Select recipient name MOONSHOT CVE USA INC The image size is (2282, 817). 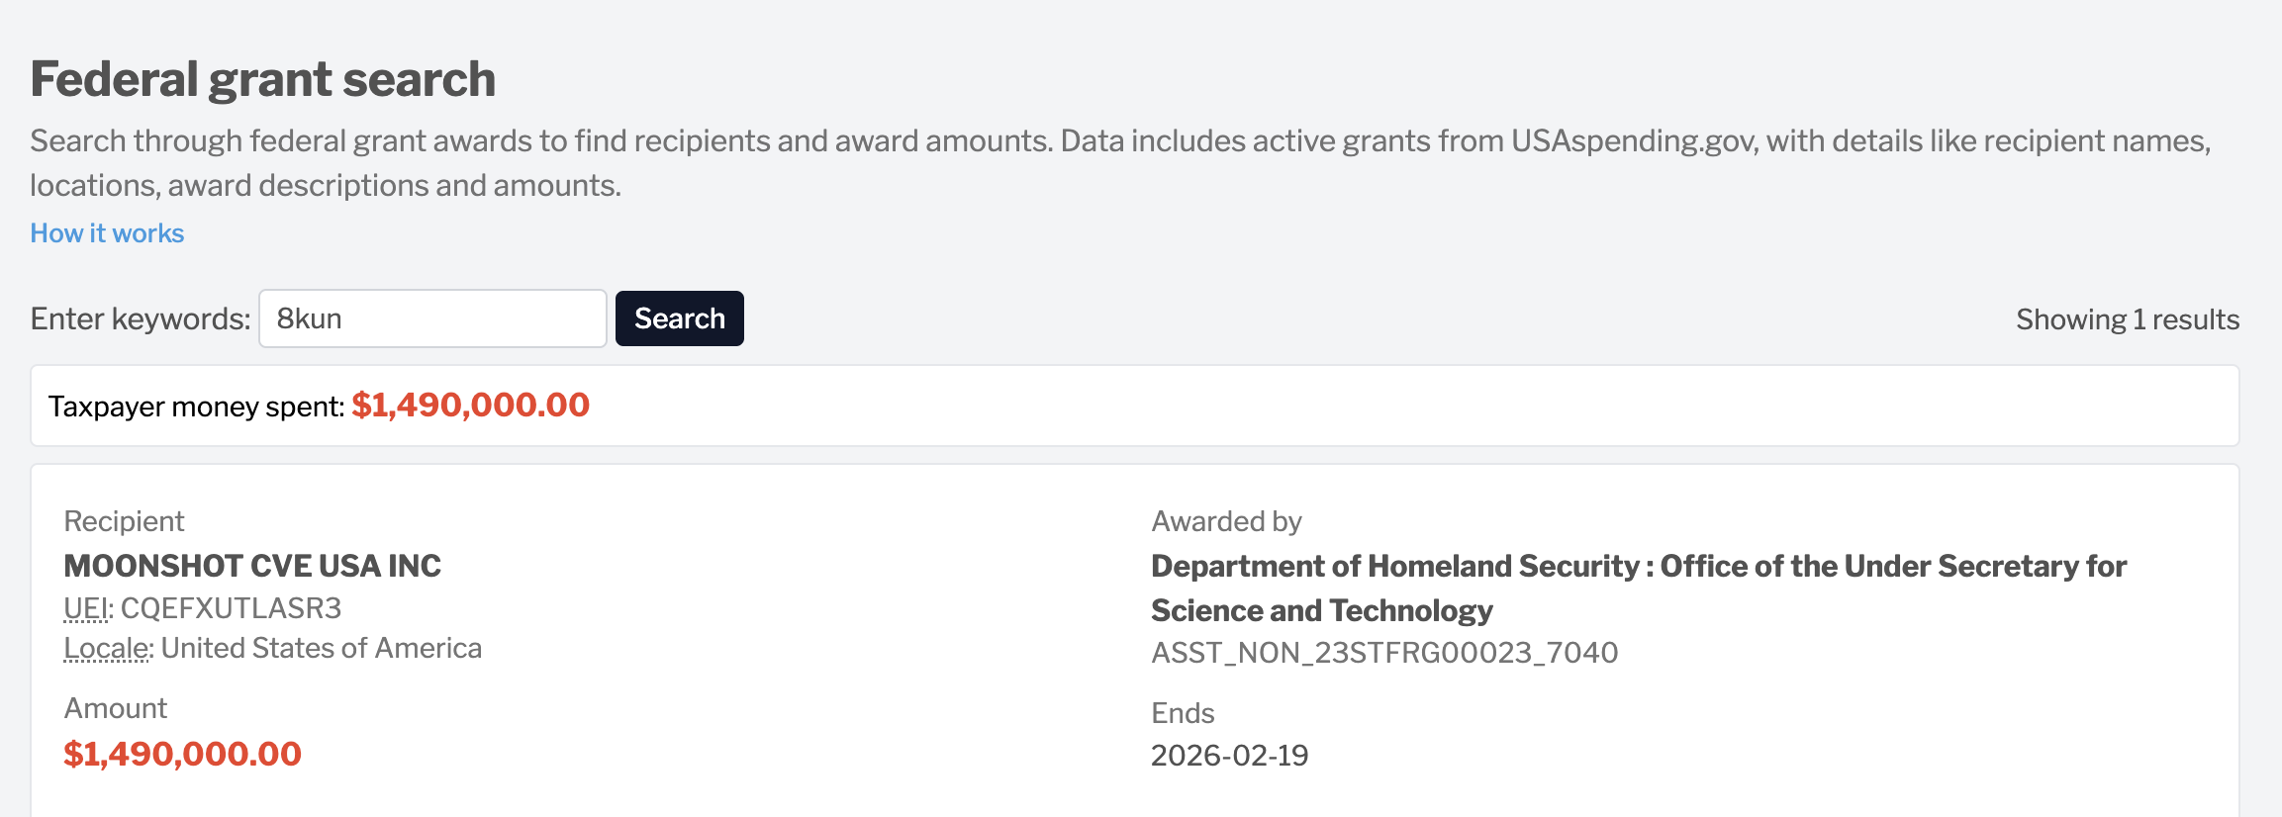[252, 566]
